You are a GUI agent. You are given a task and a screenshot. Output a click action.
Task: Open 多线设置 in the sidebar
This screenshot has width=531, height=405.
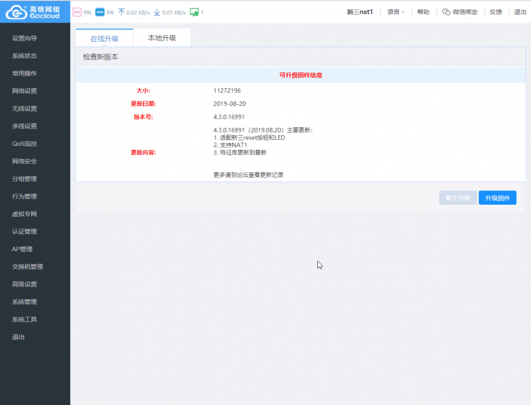pyautogui.click(x=25, y=126)
